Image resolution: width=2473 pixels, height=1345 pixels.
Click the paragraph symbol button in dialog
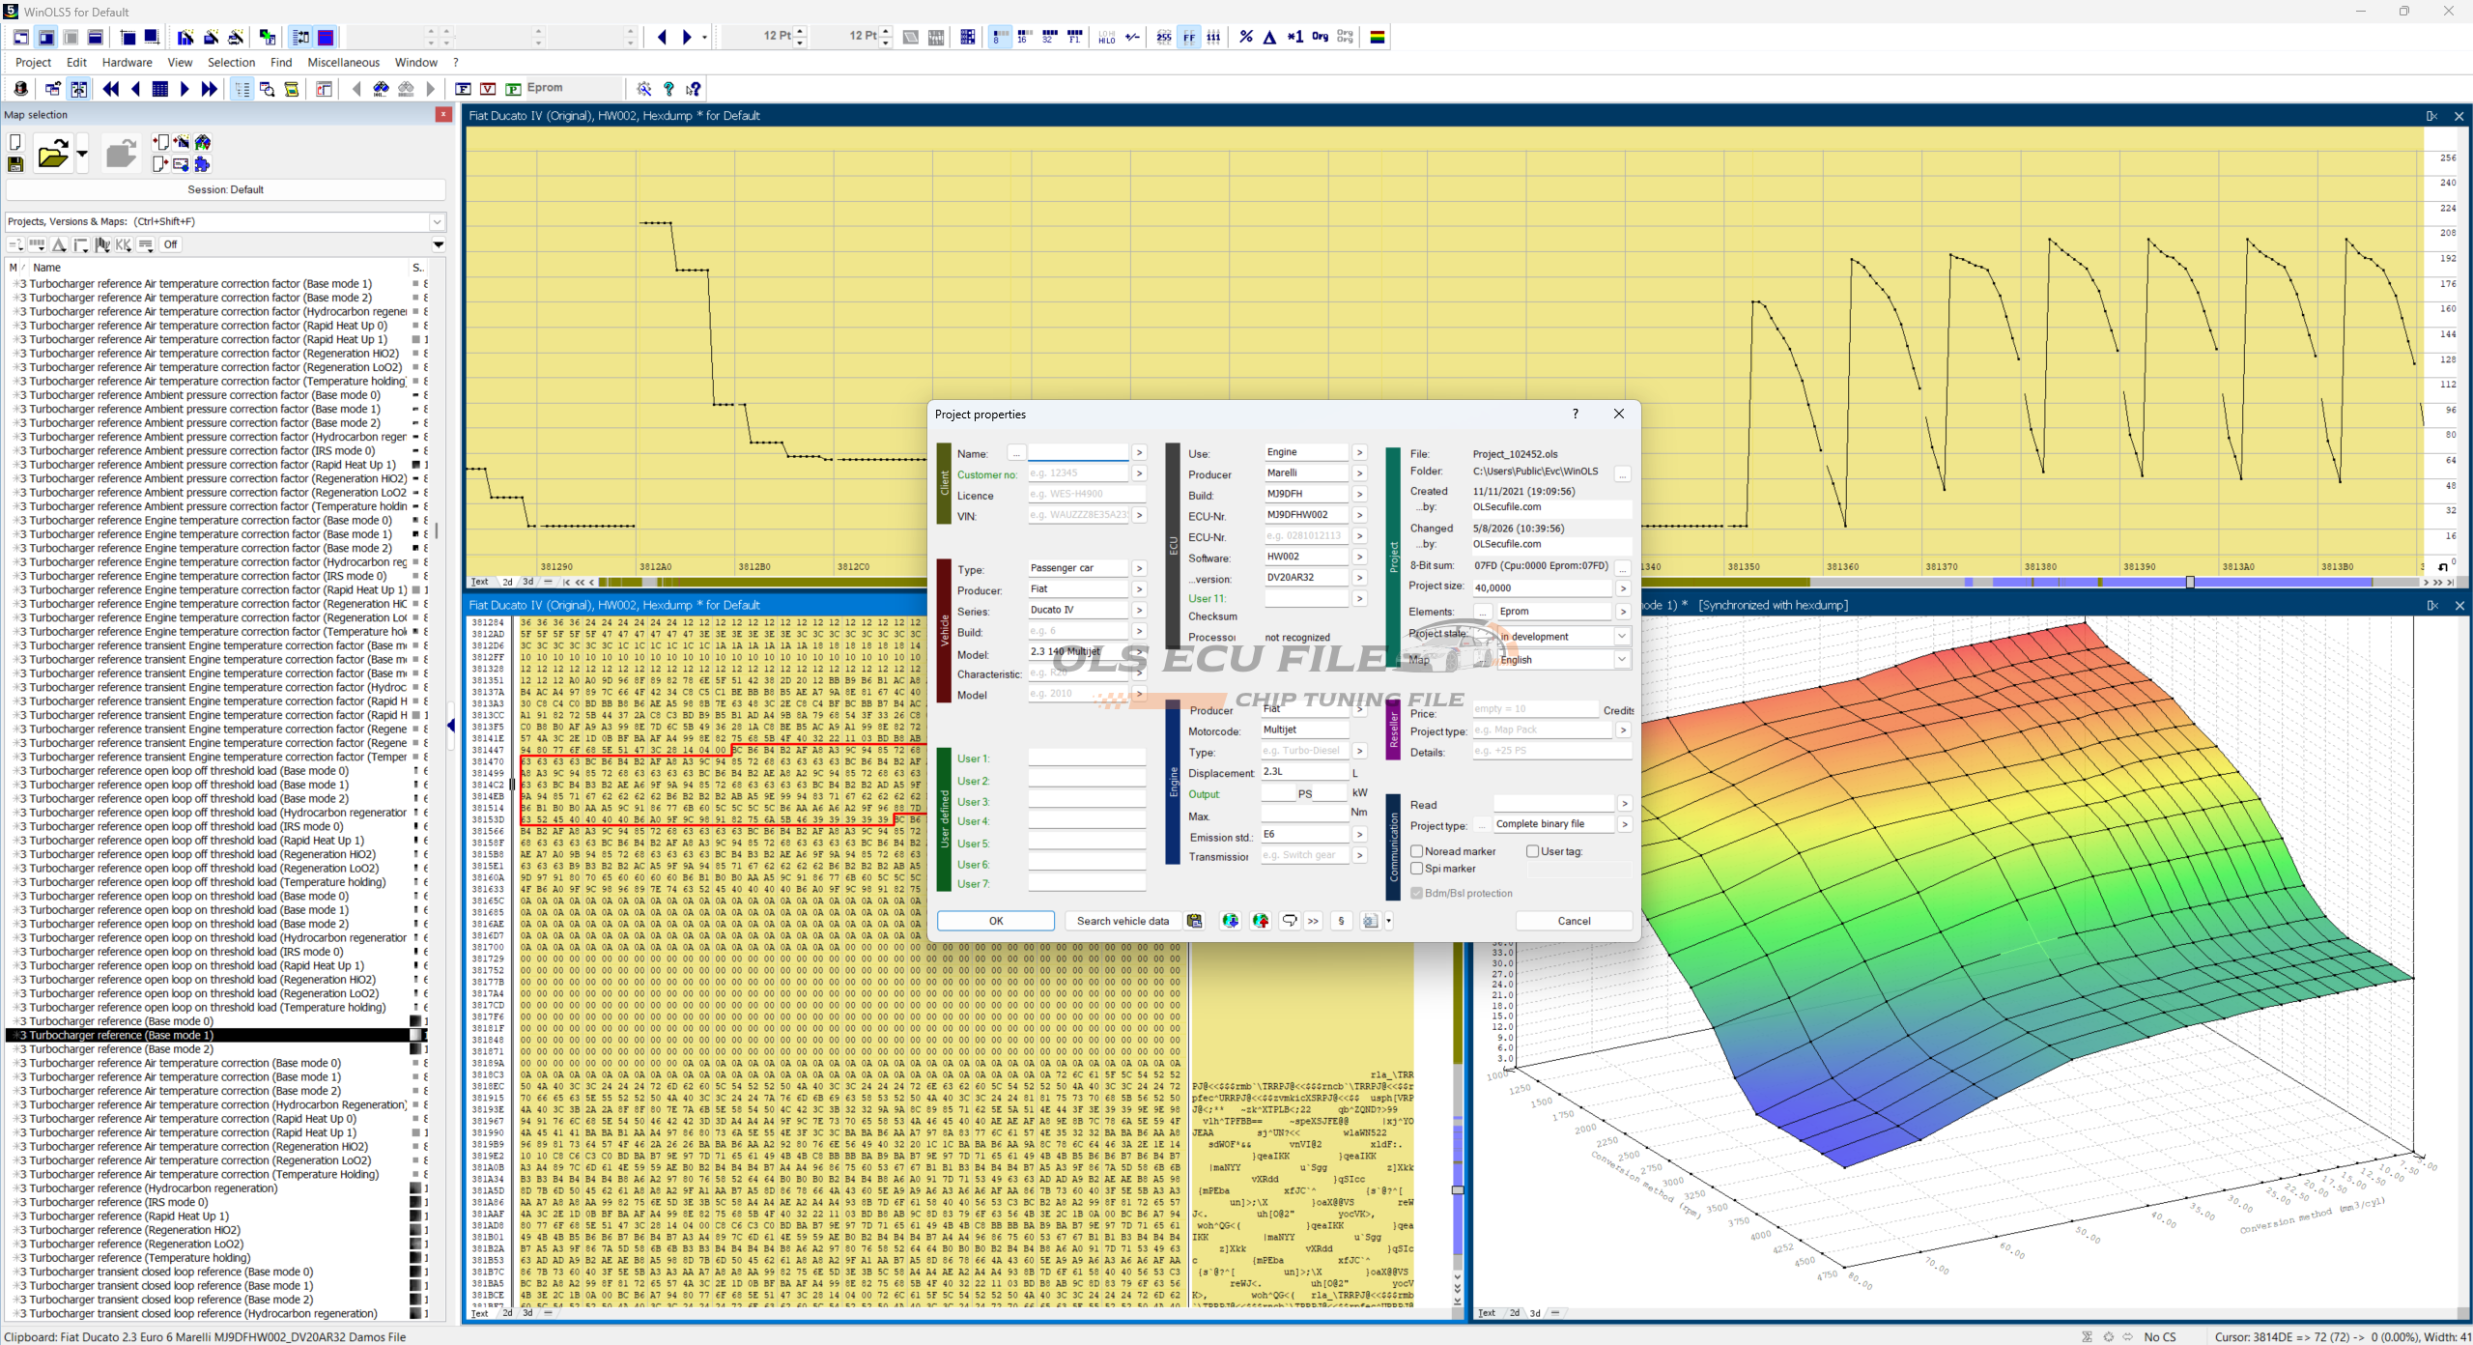coord(1340,921)
